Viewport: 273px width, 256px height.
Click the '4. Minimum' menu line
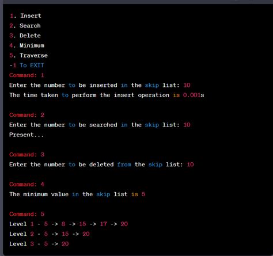tap(27, 45)
